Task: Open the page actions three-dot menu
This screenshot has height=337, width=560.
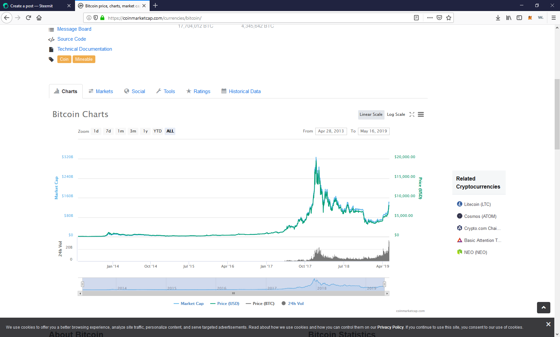Action: point(430,18)
